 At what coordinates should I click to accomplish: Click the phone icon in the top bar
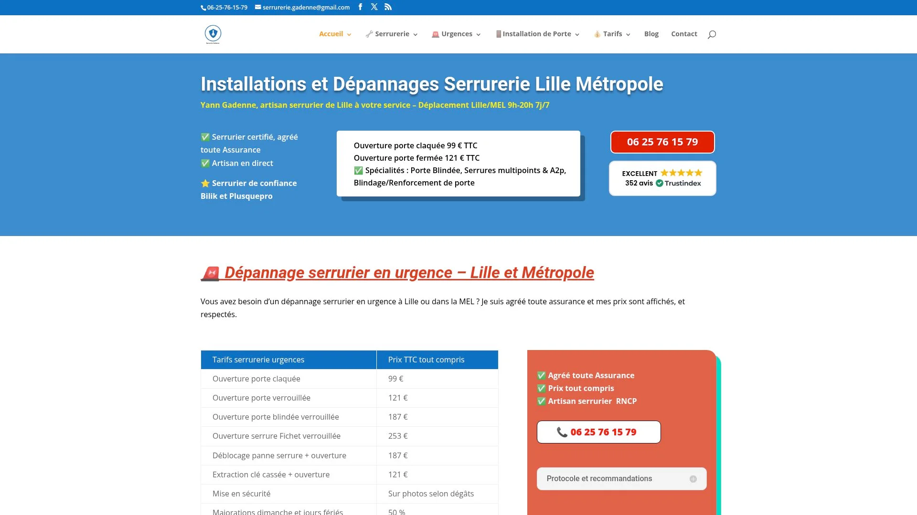(203, 7)
